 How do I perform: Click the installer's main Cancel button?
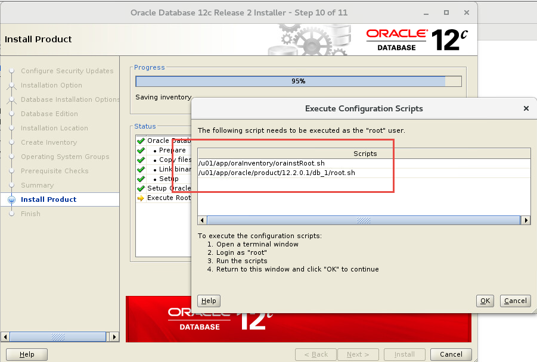tap(451, 354)
